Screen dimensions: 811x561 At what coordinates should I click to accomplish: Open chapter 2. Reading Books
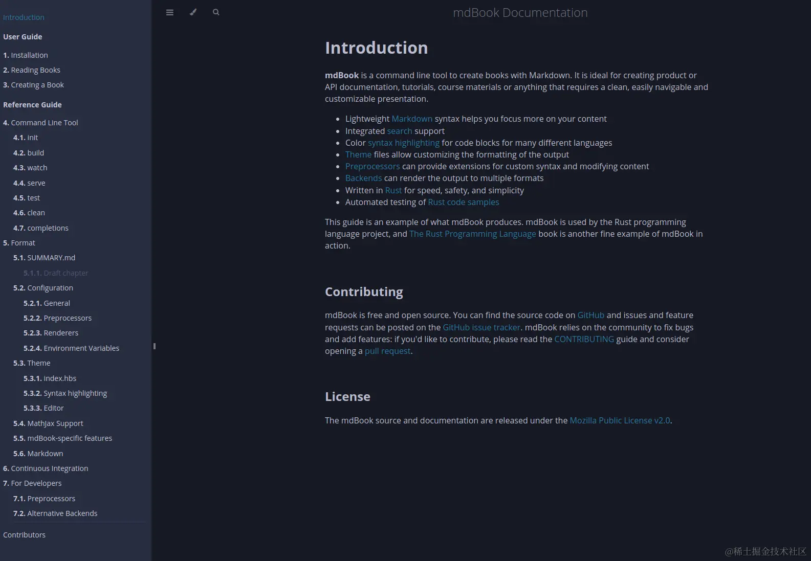coord(32,70)
